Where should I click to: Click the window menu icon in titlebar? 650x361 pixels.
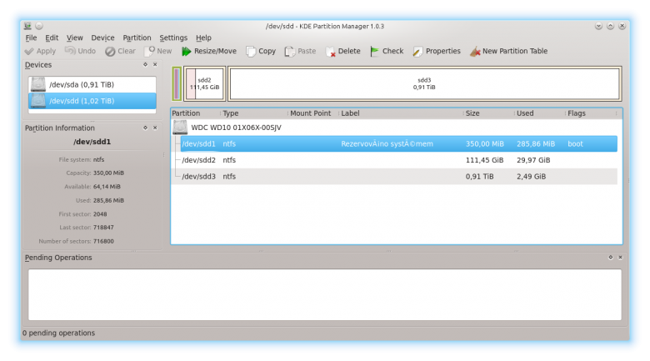tap(27, 26)
